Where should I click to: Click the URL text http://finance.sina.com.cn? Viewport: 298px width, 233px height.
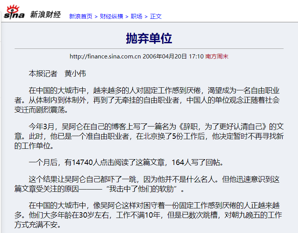105,57
